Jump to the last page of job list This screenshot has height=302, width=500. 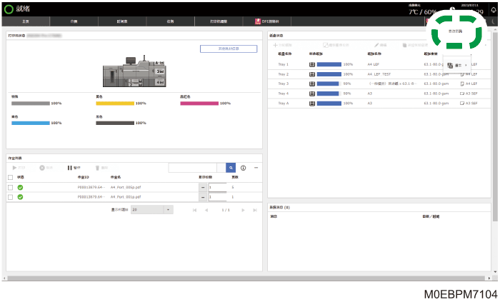tap(255, 210)
